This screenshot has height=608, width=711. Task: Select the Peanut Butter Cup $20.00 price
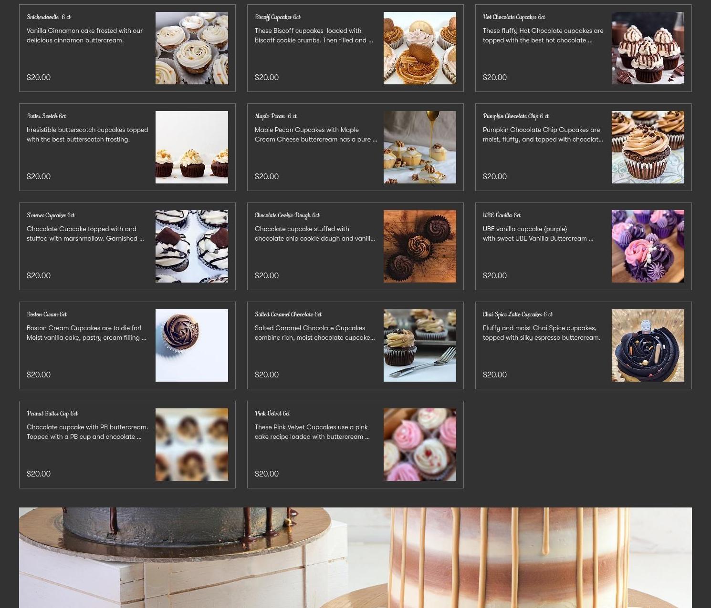pyautogui.click(x=39, y=474)
